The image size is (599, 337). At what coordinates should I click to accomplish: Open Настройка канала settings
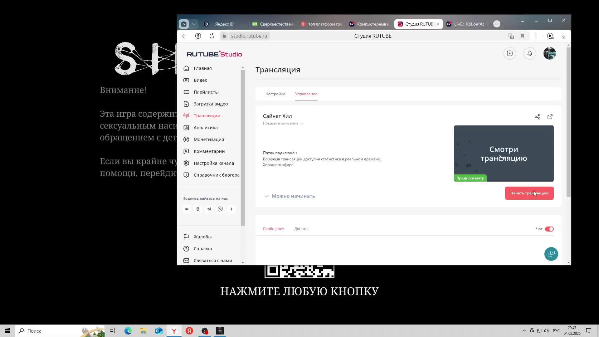(214, 163)
